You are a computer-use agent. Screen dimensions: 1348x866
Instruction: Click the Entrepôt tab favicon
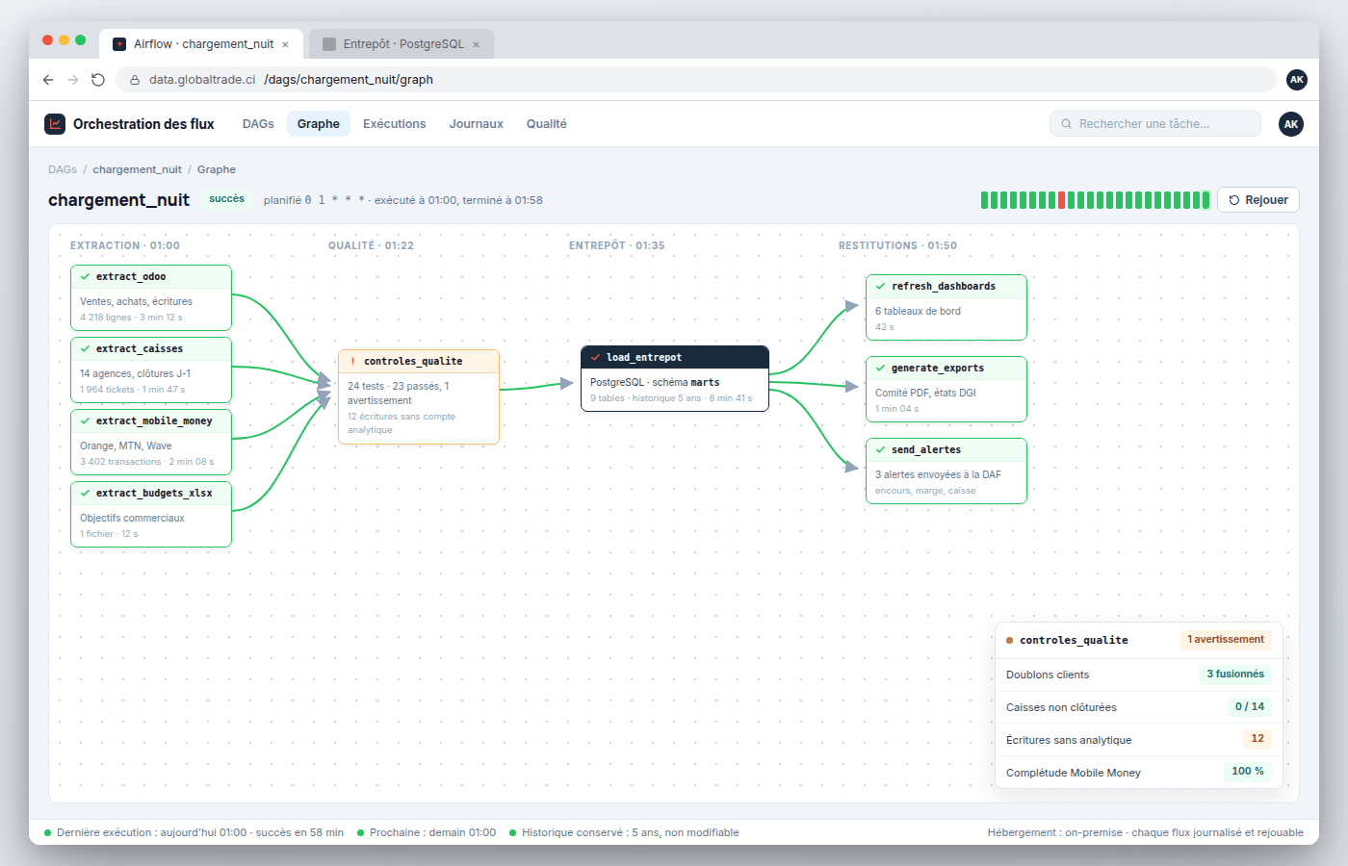(x=329, y=44)
